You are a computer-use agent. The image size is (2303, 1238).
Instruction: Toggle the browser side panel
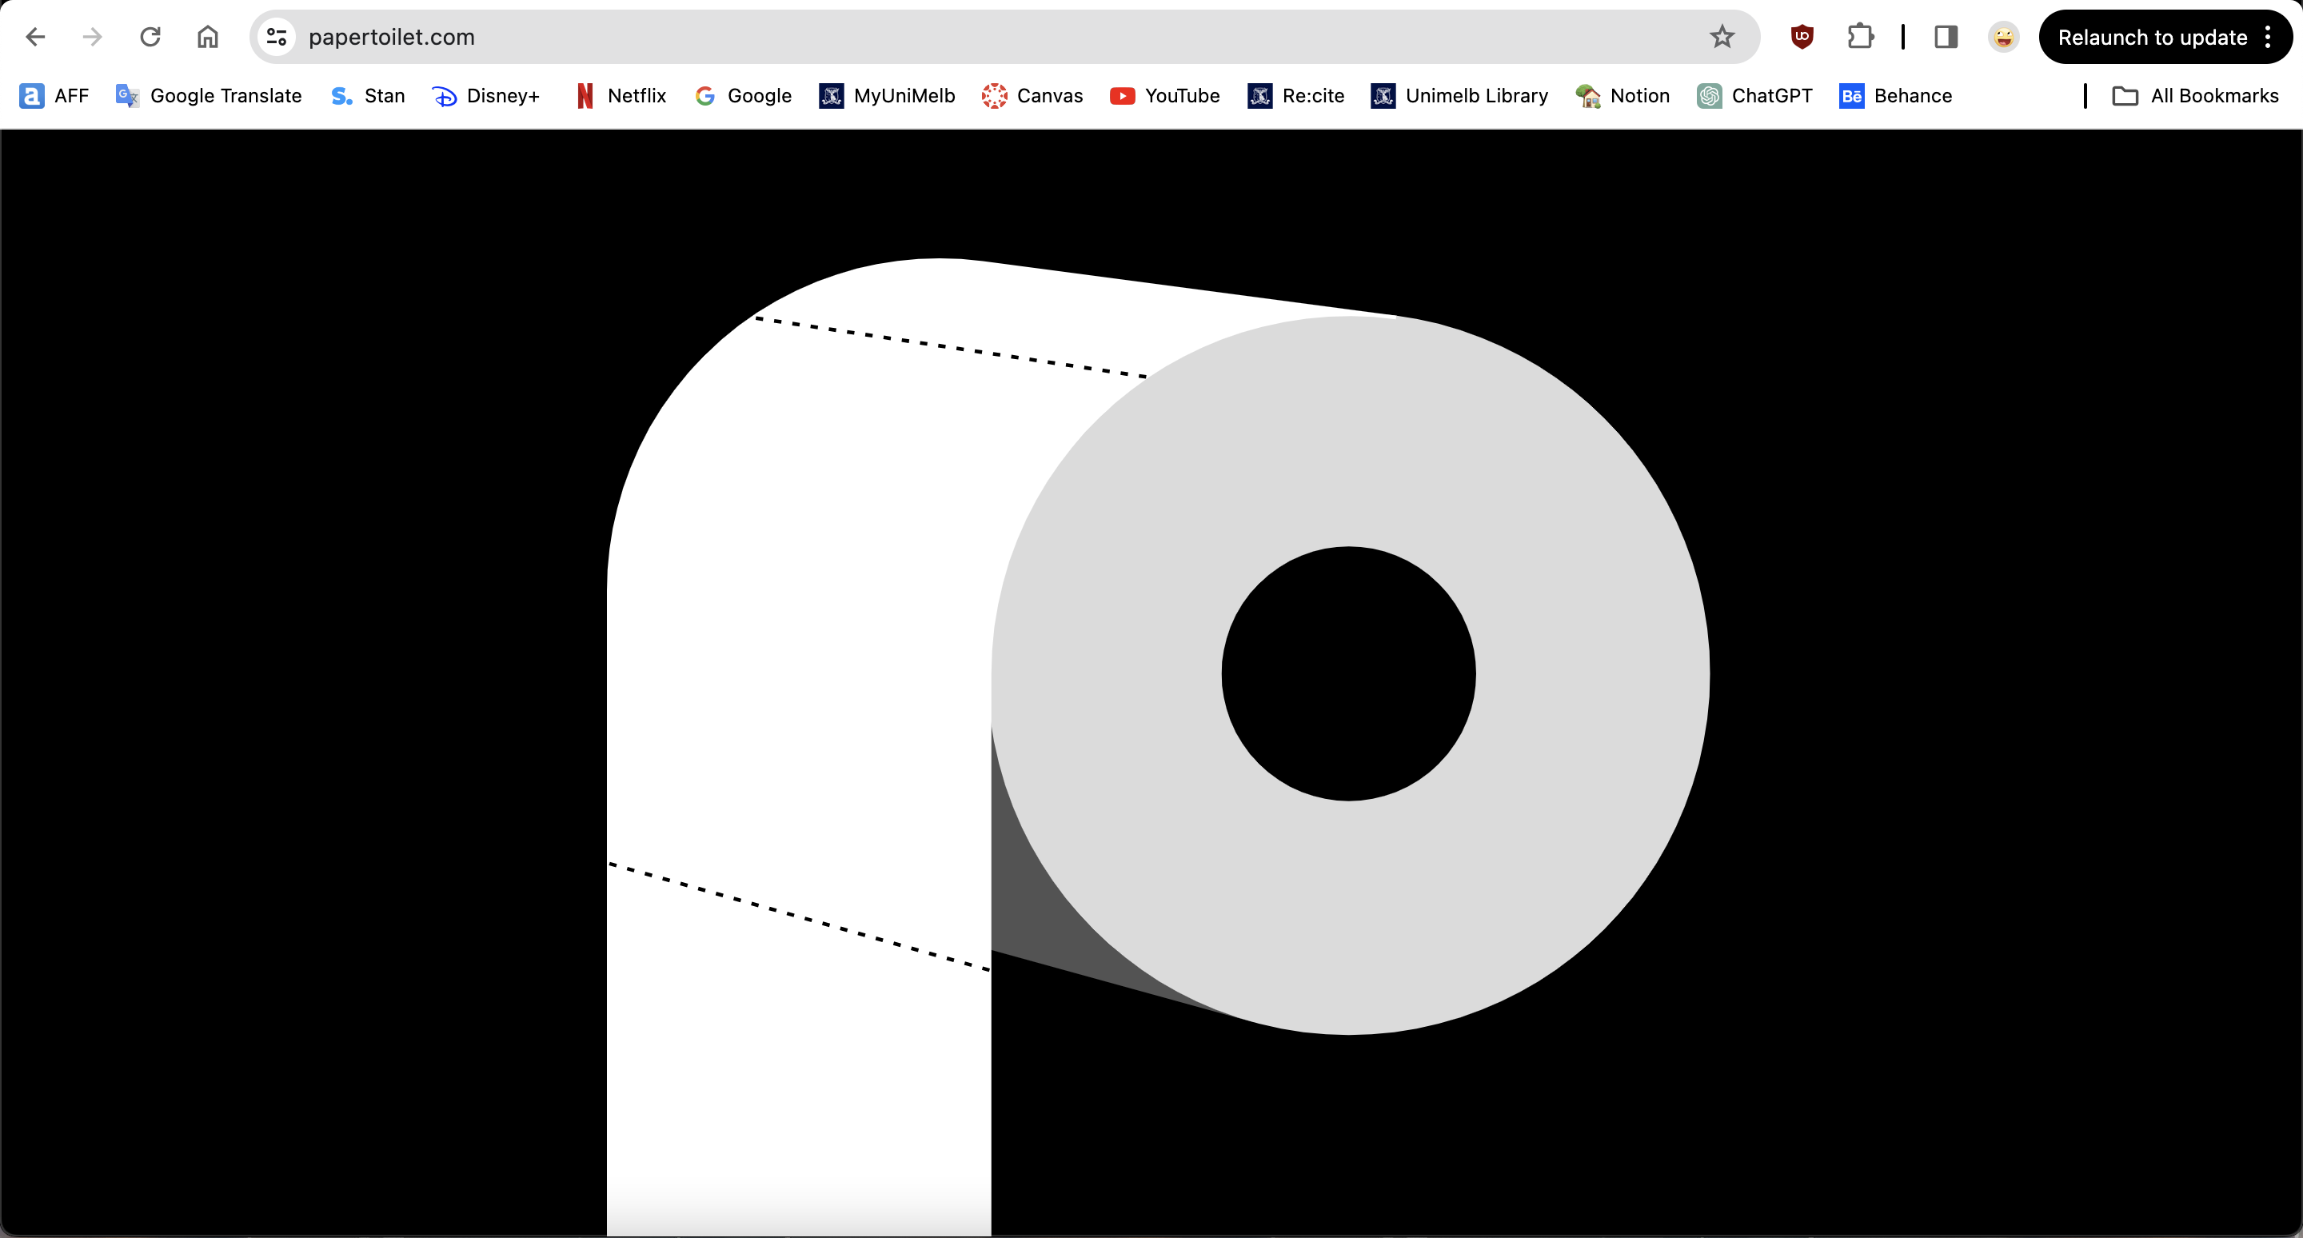coord(1946,37)
